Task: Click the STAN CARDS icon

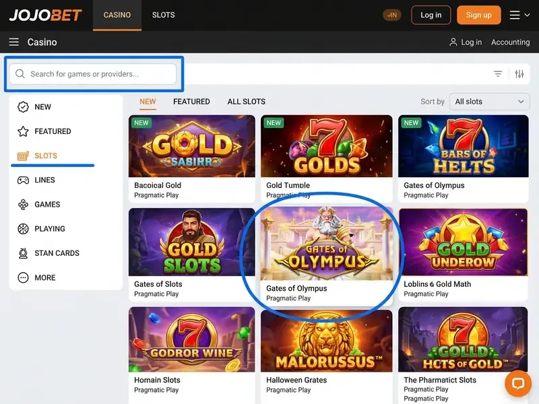Action: [23, 253]
